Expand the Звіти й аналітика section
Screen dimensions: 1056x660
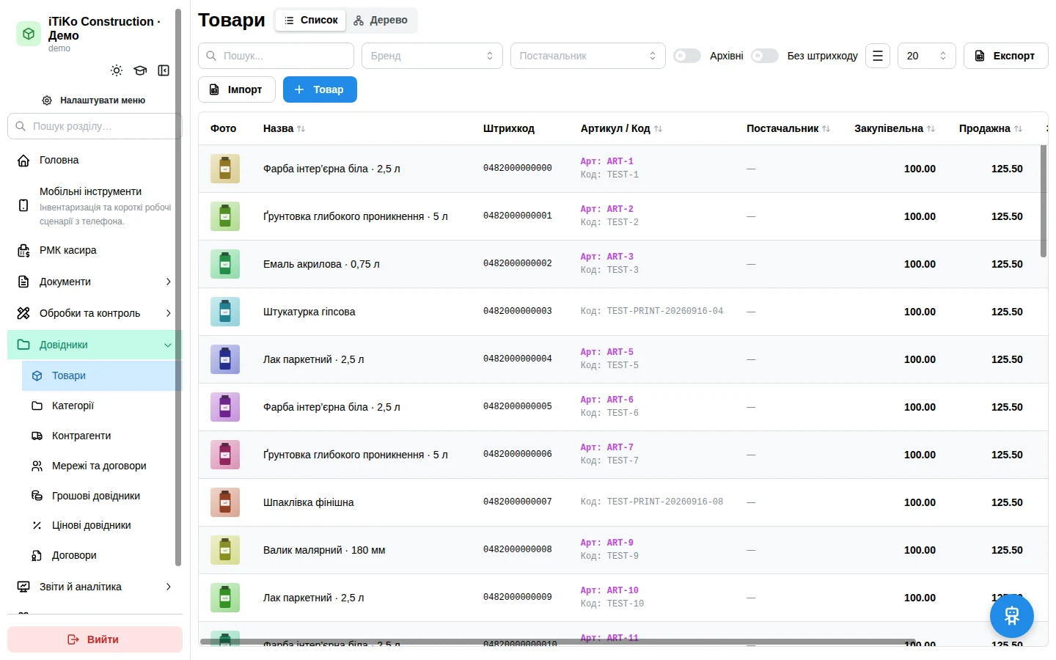[95, 587]
